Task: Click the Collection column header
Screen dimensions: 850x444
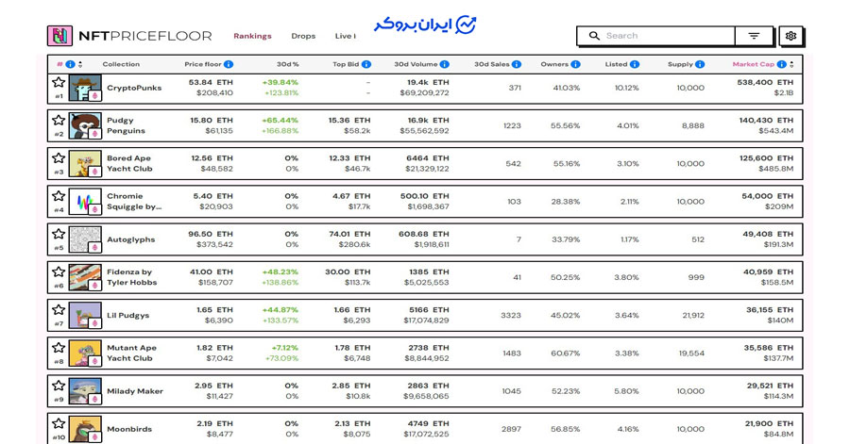Action: tap(121, 64)
